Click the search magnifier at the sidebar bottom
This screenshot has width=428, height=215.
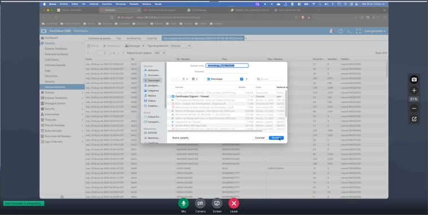coord(62,197)
